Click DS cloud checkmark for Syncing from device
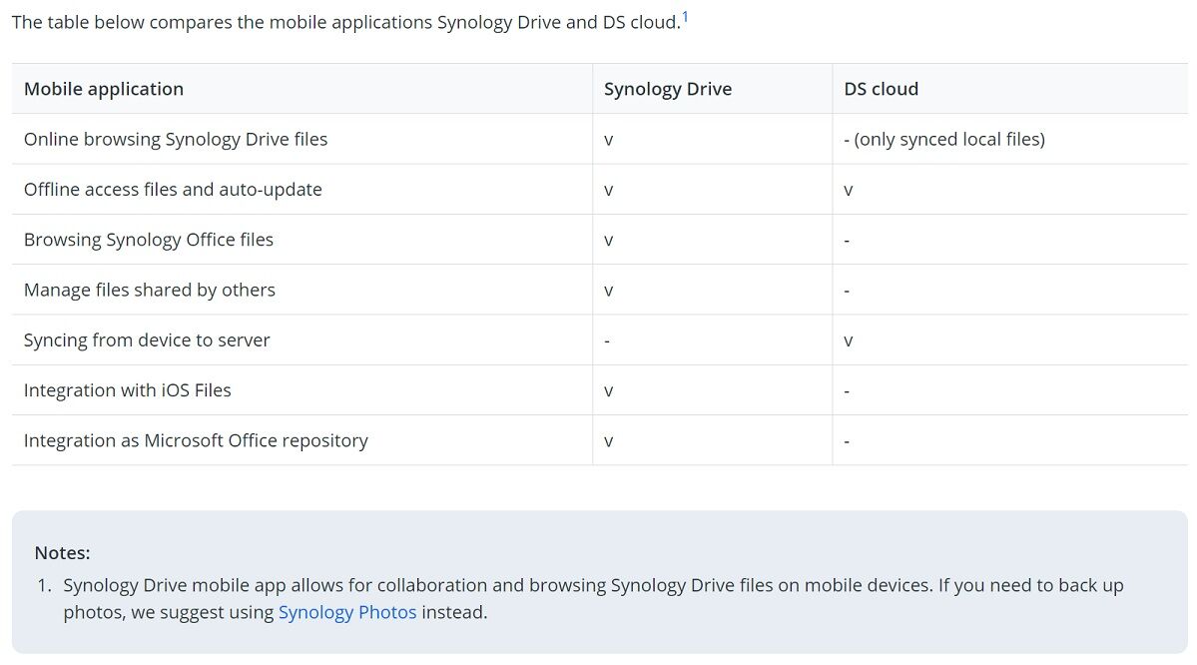The image size is (1197, 665). tap(849, 341)
